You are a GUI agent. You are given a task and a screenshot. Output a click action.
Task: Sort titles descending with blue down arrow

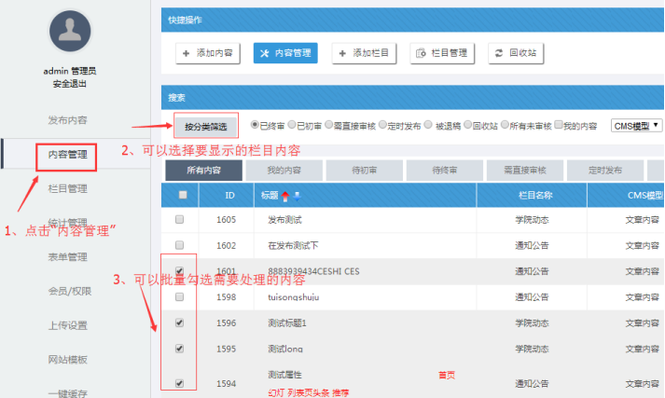pos(297,196)
